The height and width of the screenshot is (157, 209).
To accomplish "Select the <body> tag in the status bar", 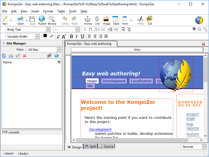I will [x=23, y=154].
